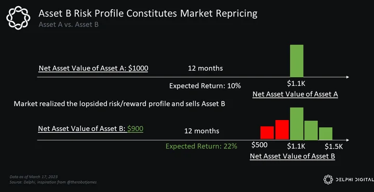Click the tall green Asset A bar
This screenshot has width=374, height=192.
click(297, 61)
